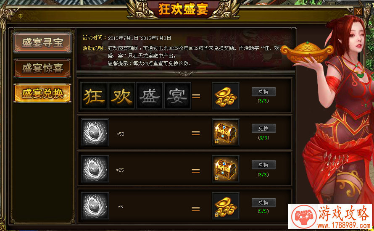Click the 游戏攻略 www.1788989.com watermark logo
This screenshot has height=231, width=374.
[331, 216]
